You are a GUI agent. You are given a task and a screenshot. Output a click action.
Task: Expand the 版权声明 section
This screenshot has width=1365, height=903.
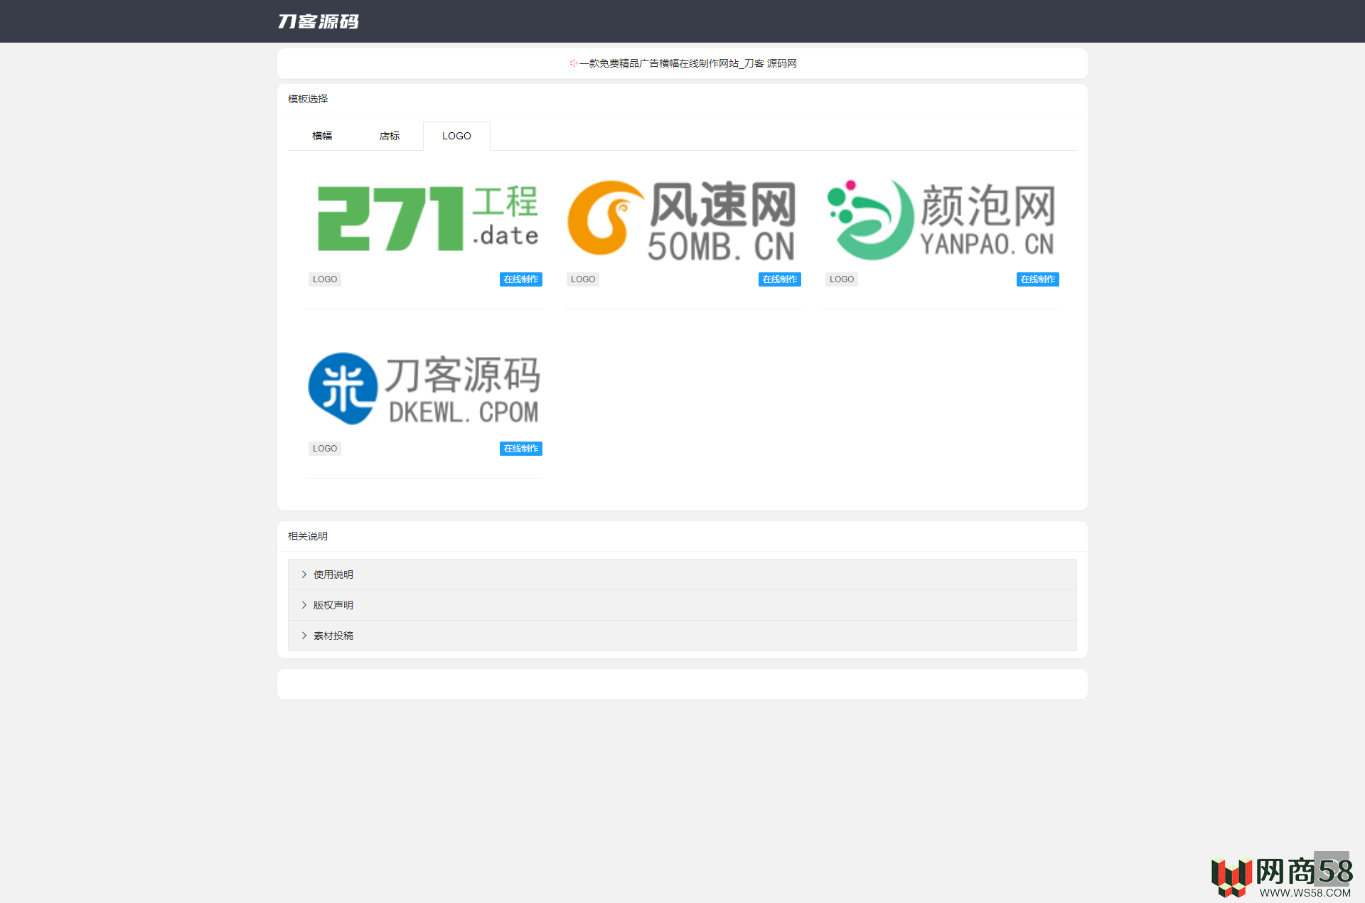[682, 605]
